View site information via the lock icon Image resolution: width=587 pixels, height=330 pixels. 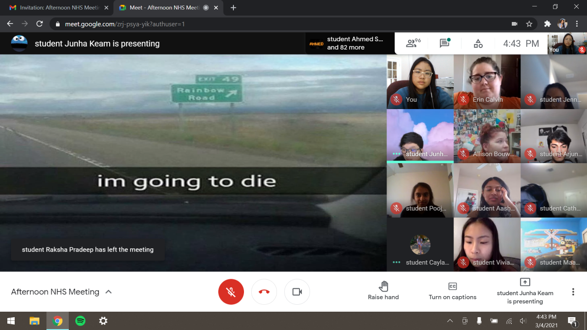57,24
